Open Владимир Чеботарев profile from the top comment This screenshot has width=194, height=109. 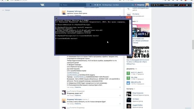74,11
